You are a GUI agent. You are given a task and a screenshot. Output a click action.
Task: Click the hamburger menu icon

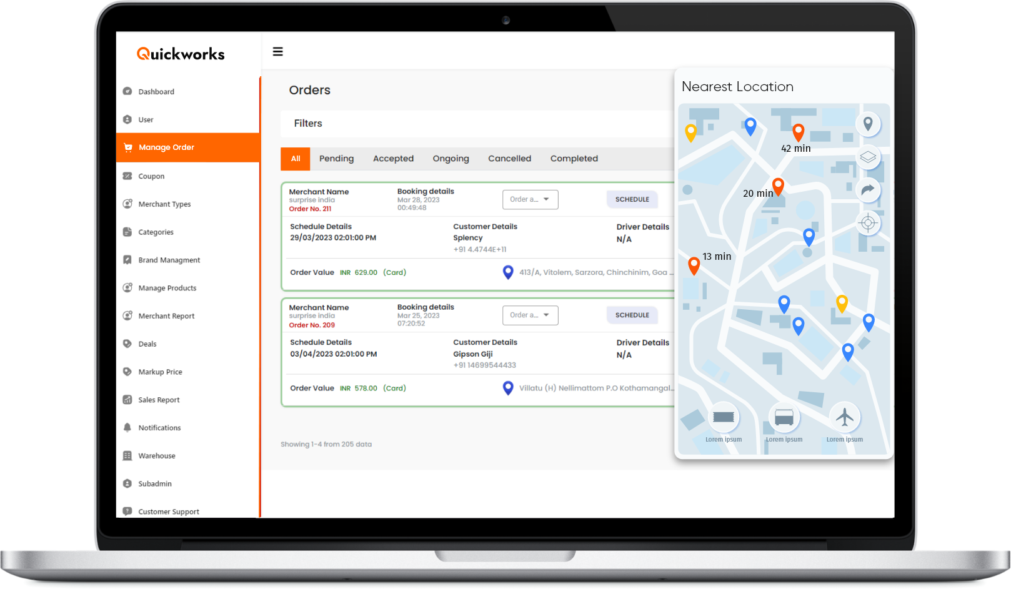(x=278, y=52)
